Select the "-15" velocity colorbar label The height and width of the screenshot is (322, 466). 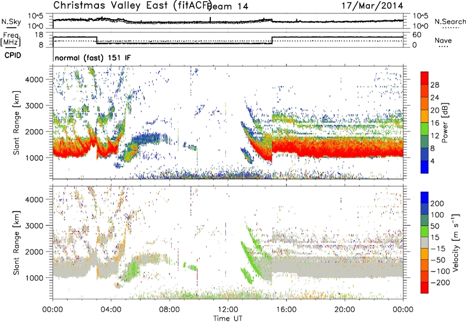[438, 249]
